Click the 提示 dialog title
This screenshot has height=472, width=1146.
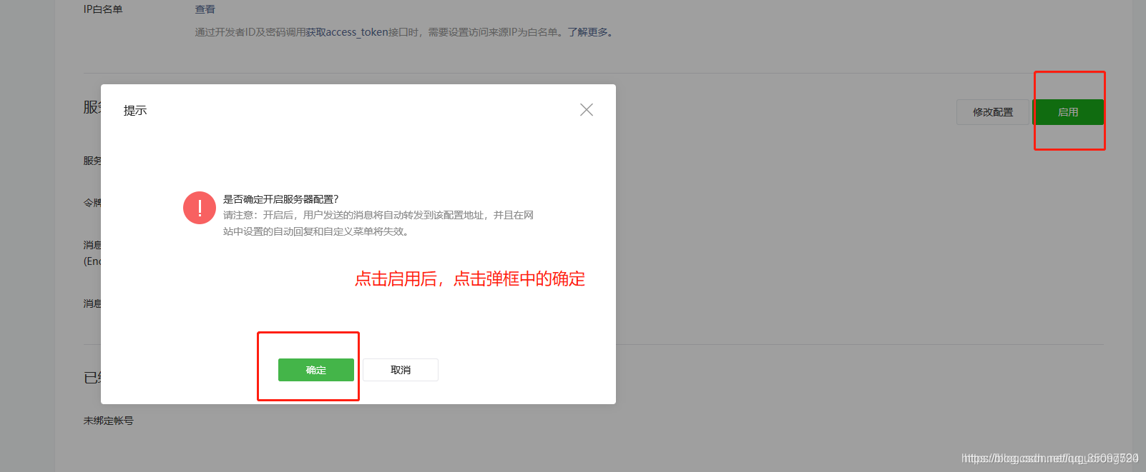click(135, 110)
